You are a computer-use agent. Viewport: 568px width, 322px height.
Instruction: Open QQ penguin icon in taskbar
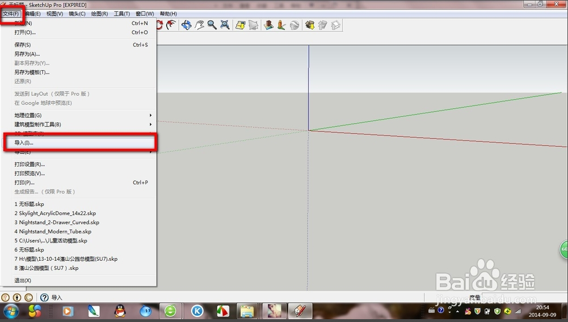click(120, 311)
